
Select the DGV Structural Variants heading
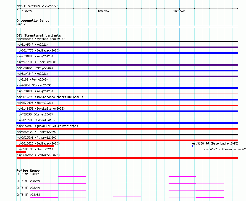[x=39, y=35]
